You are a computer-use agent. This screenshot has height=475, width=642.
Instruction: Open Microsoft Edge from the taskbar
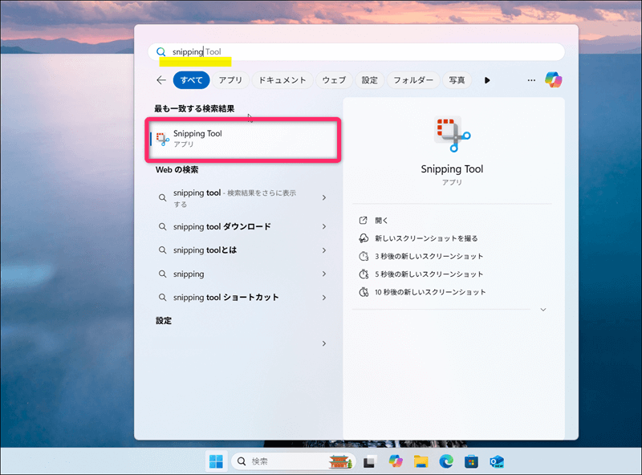click(445, 461)
